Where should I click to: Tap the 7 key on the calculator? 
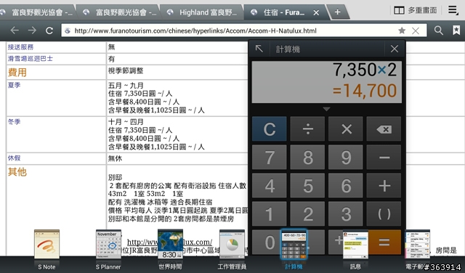270,157
